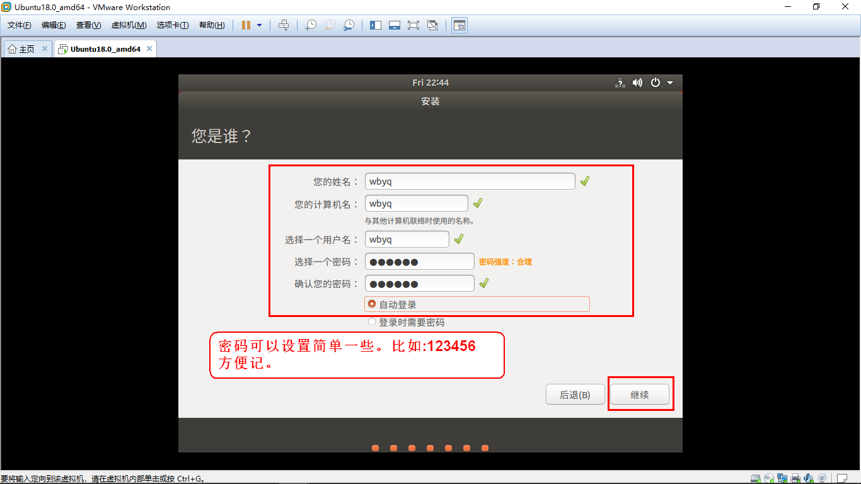Pause the virtual machine from the toolbar
861x484 pixels.
246,25
